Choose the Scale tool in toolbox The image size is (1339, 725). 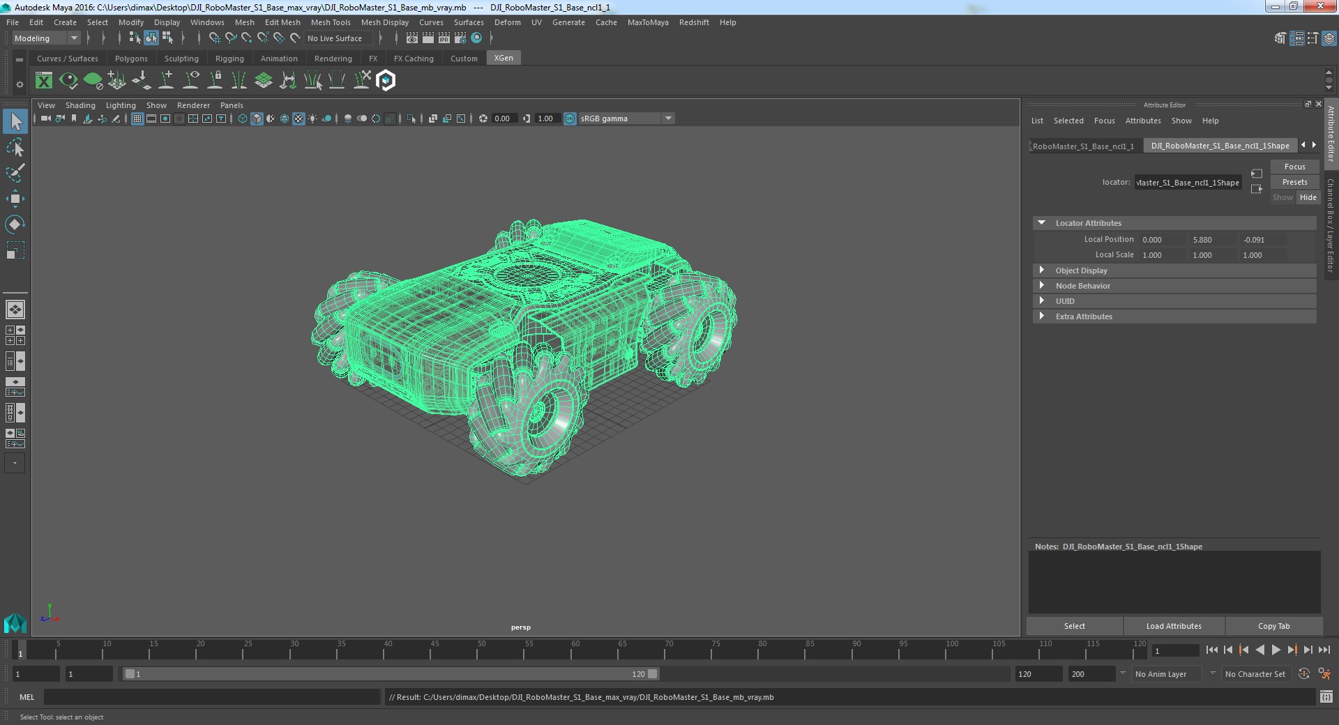[15, 250]
